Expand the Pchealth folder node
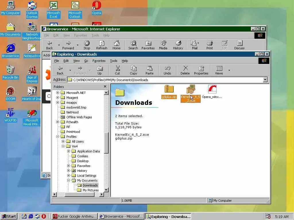The width and height of the screenshot is (294, 220). (x=57, y=122)
